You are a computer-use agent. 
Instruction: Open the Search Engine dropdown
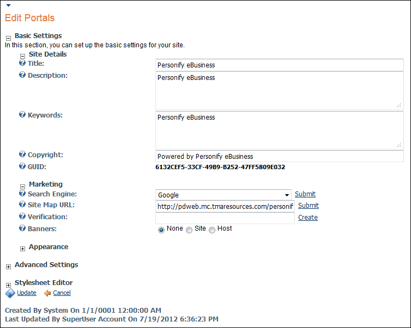pos(287,195)
